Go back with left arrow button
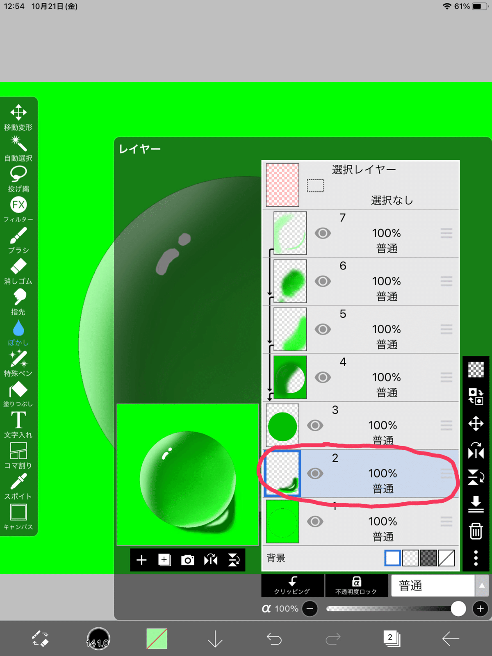 point(451,639)
